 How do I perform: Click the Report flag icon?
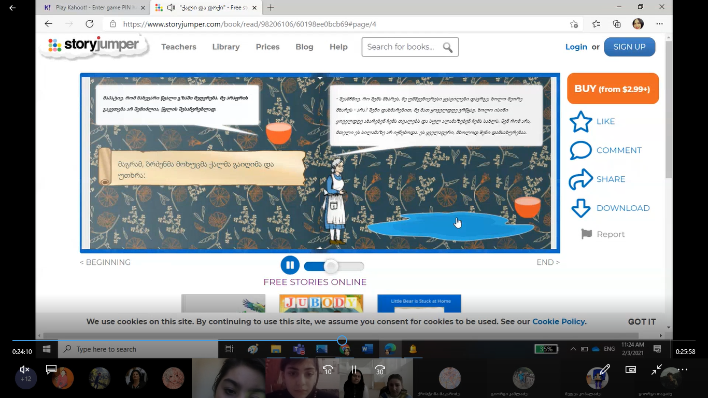586,234
